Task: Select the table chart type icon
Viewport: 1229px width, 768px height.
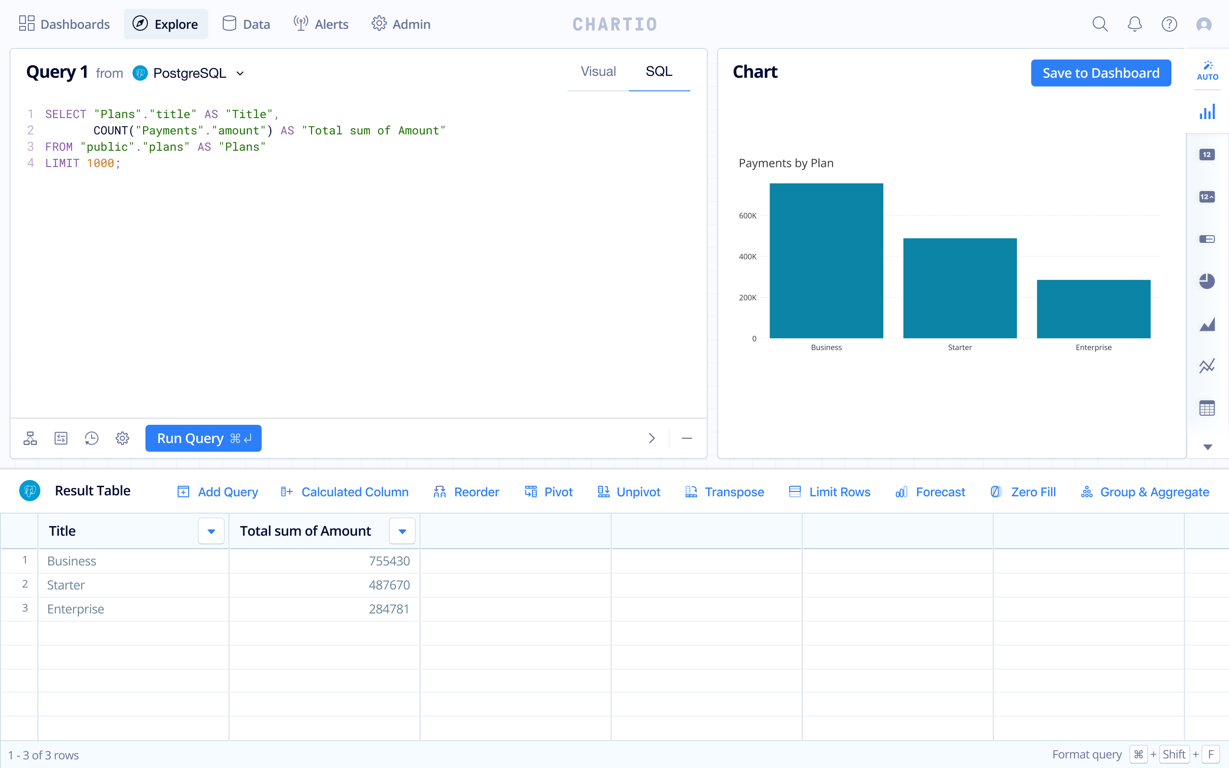Action: click(x=1206, y=408)
